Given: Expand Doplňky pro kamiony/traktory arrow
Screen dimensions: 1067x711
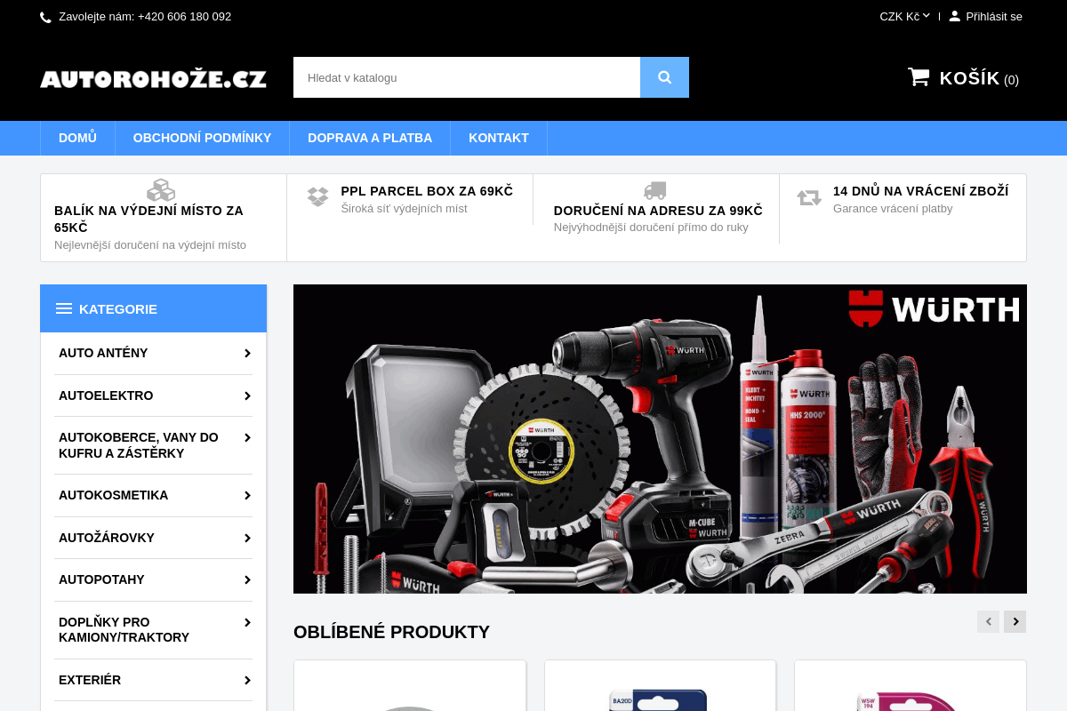Looking at the screenshot, I should coord(247,622).
